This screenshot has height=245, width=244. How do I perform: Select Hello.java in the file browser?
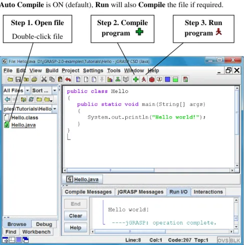point(24,125)
